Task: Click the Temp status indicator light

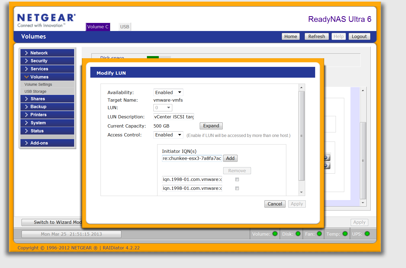Action: pyautogui.click(x=345, y=234)
